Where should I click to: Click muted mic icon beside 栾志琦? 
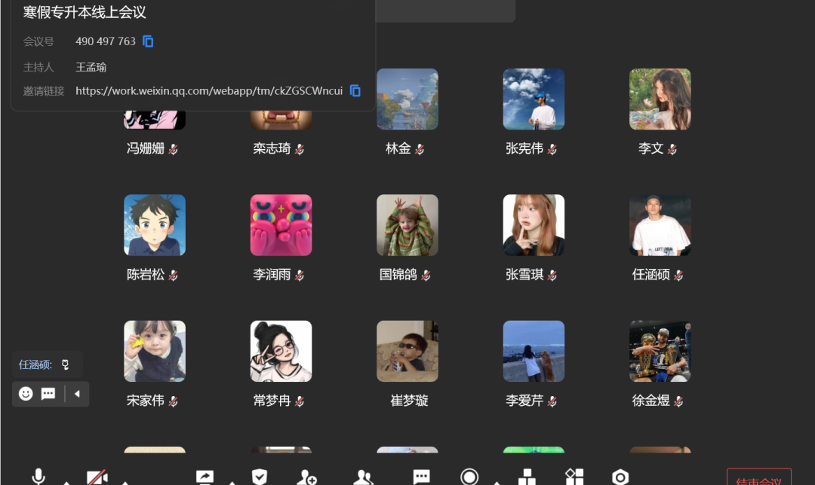[x=300, y=149]
